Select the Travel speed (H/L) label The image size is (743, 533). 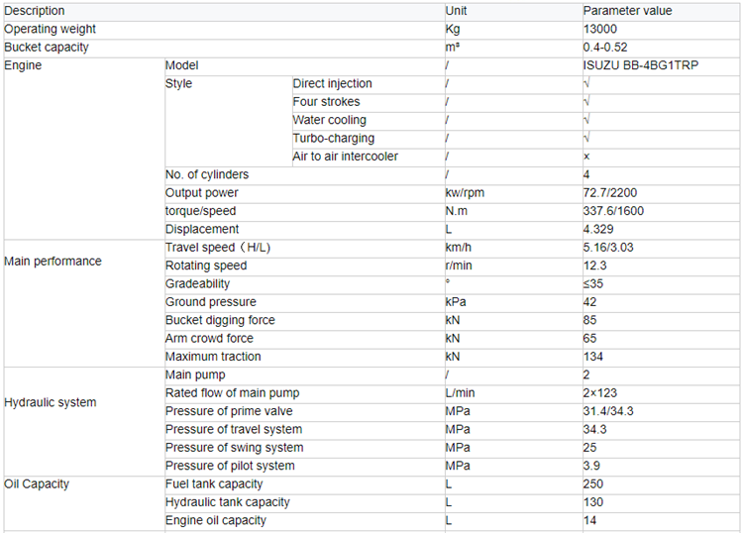pos(218,248)
